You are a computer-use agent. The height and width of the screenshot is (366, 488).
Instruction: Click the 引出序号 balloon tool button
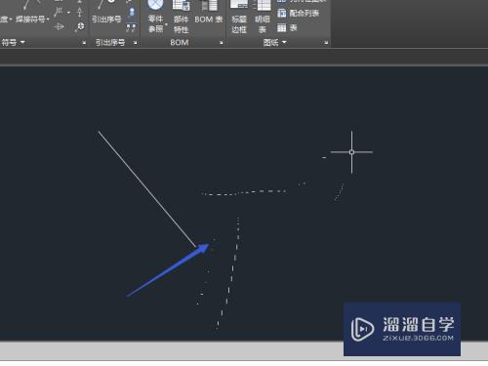click(x=106, y=13)
